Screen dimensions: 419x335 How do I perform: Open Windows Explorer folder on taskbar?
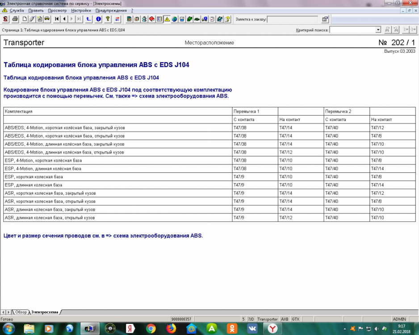tap(29, 328)
